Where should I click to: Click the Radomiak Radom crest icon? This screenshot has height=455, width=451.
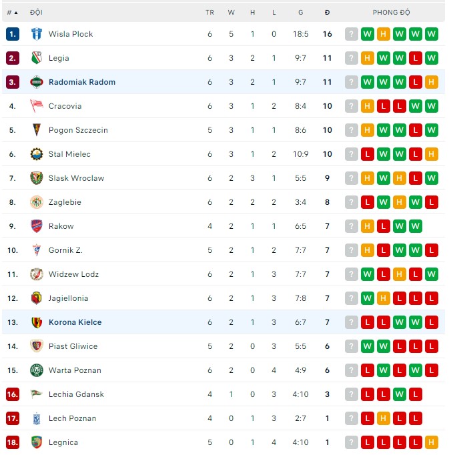(x=37, y=82)
